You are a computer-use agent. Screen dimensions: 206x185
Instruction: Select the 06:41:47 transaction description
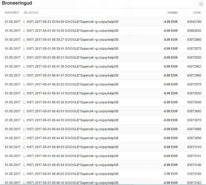[x=71, y=75]
